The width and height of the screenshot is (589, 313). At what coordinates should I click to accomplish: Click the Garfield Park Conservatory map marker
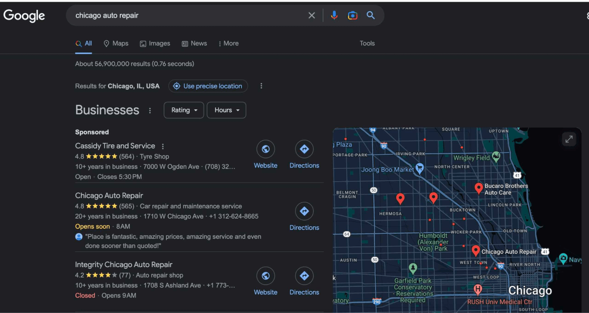click(413, 268)
